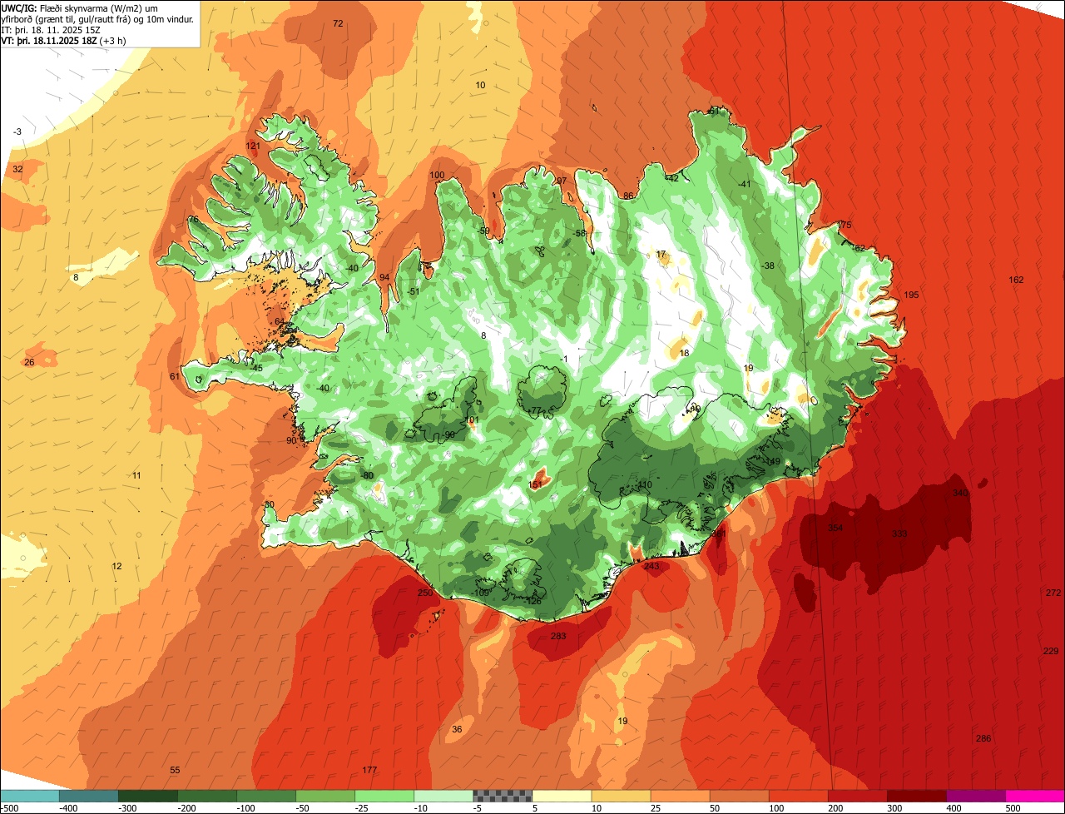Click the flux value 243 on the map
Viewport: 1065px width, 814px height.
click(x=651, y=566)
